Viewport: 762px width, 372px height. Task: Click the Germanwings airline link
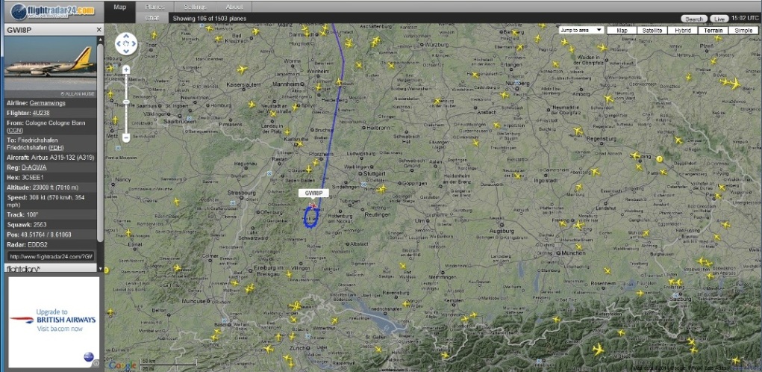pos(47,103)
